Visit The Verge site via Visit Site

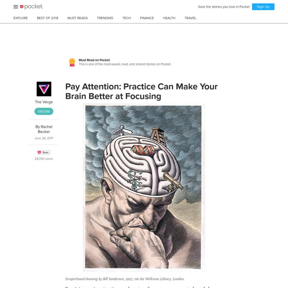pyautogui.click(x=44, y=111)
